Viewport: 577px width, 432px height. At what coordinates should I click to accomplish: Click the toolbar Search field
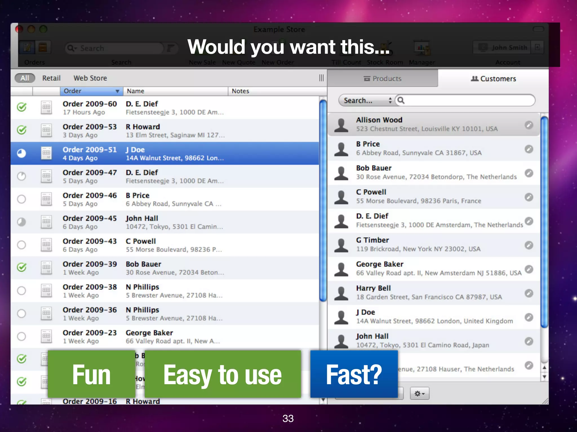(114, 48)
